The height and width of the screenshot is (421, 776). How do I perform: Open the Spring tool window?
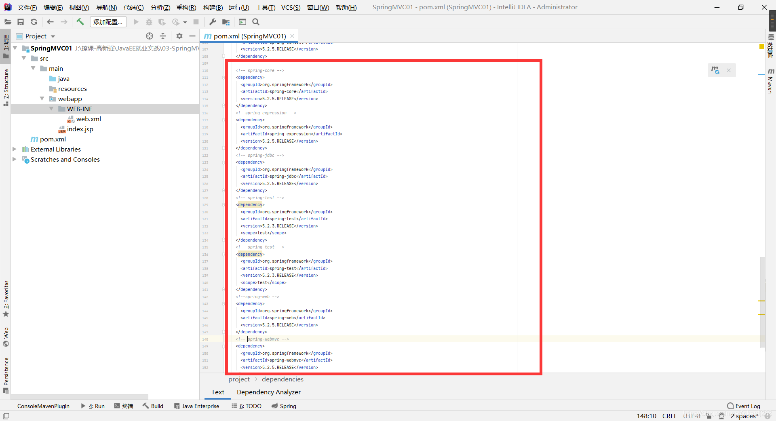(x=284, y=406)
